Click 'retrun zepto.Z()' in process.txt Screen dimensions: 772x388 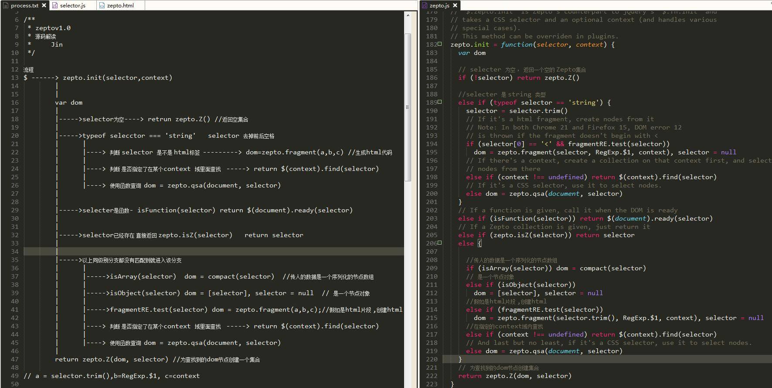tap(179, 119)
